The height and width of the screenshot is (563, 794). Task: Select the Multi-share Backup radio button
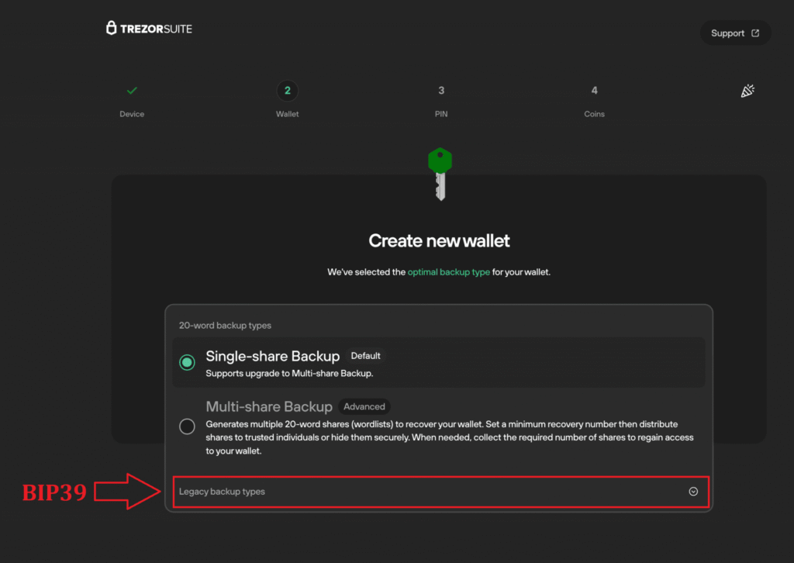coord(187,427)
